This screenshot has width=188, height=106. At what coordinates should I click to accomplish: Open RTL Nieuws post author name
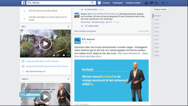pos(88,39)
